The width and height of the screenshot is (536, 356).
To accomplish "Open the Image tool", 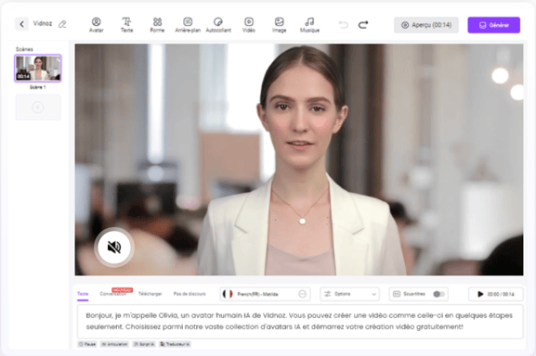I will (x=280, y=25).
